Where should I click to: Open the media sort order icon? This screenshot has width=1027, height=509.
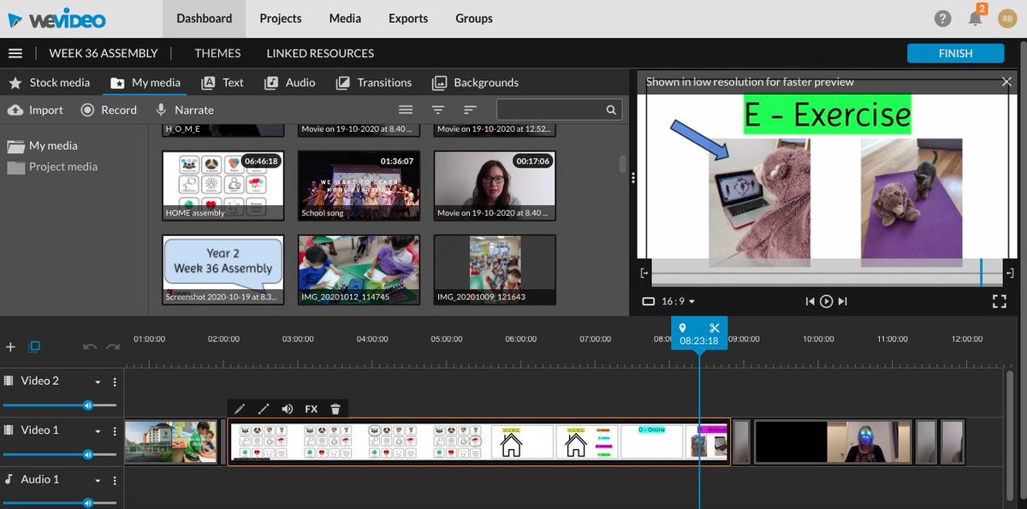[470, 109]
